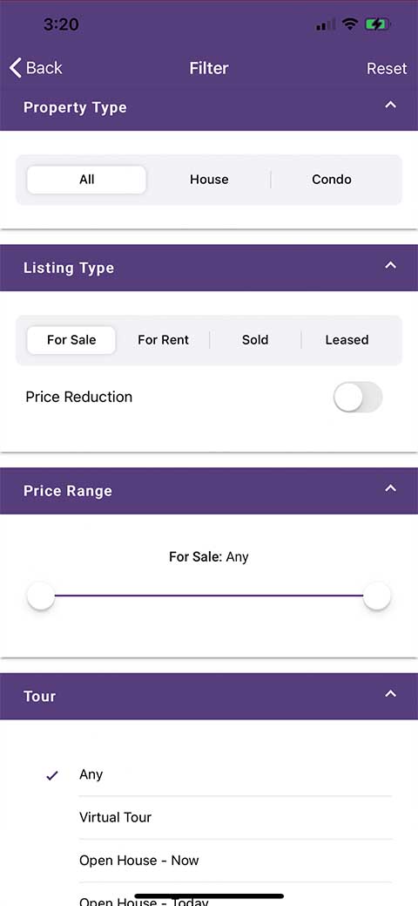Collapse the Tour section chevron
The width and height of the screenshot is (418, 906).
[x=391, y=693]
